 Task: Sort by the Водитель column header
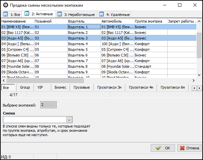pos(84,21)
